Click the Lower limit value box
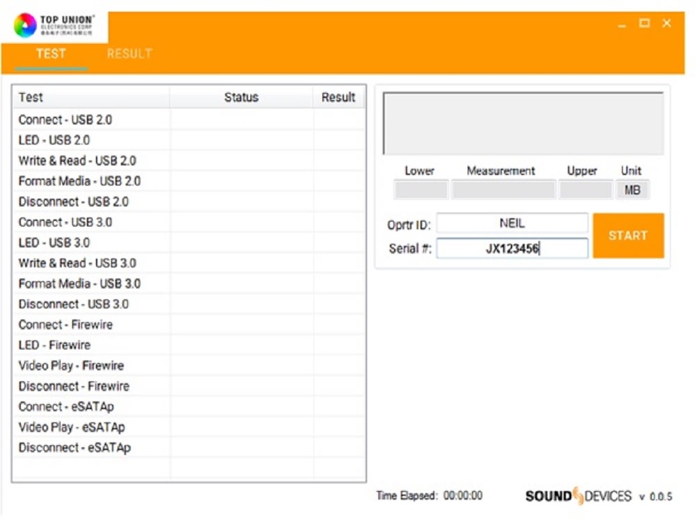The height and width of the screenshot is (521, 695). [x=421, y=190]
